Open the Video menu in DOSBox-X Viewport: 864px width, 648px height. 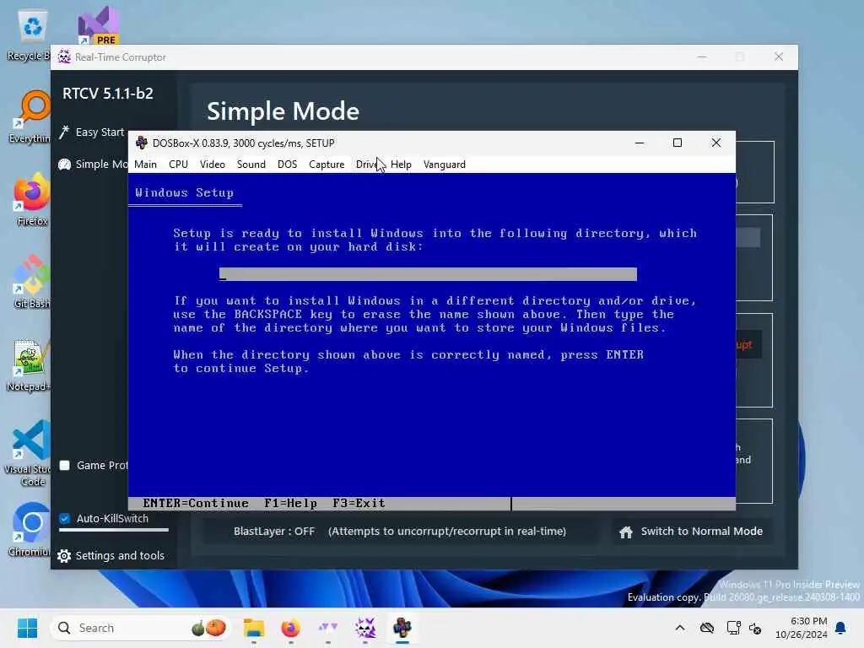tap(212, 165)
